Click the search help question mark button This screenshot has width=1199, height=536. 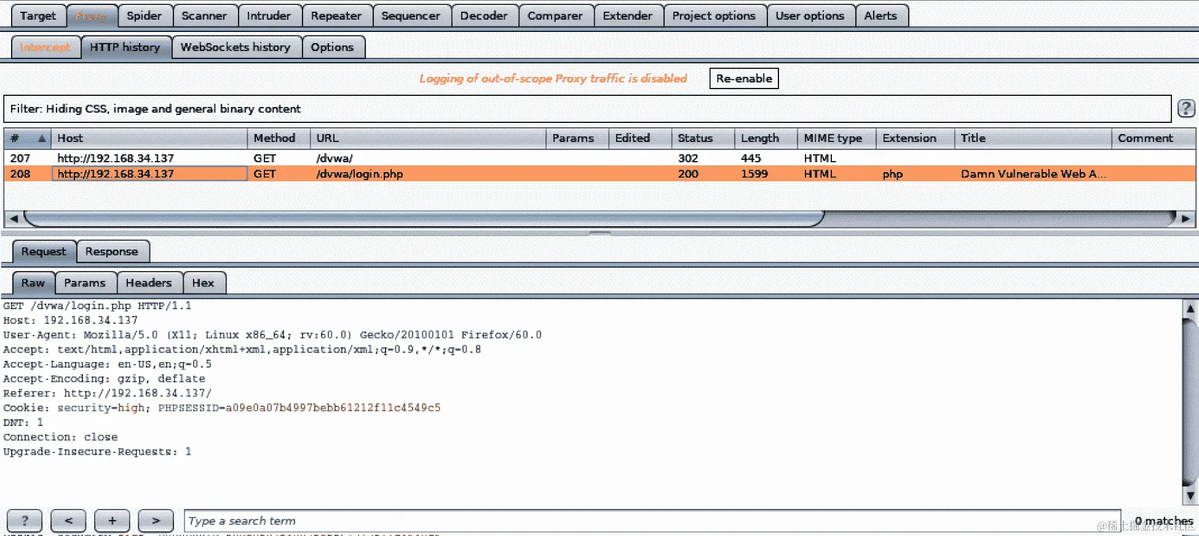(x=25, y=521)
